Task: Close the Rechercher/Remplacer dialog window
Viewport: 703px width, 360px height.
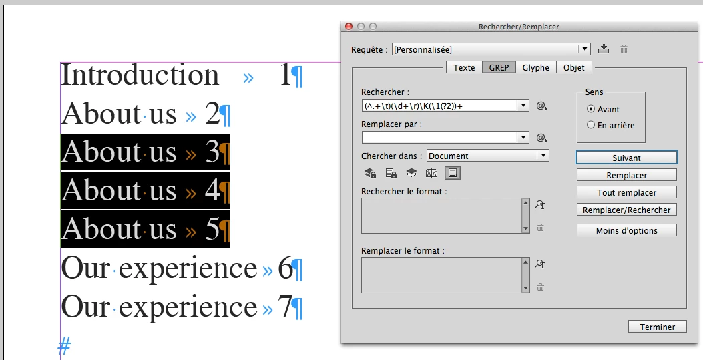Action: 348,27
